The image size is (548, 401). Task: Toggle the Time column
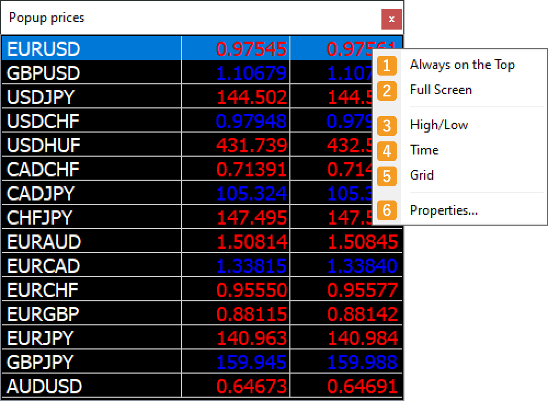(x=424, y=150)
